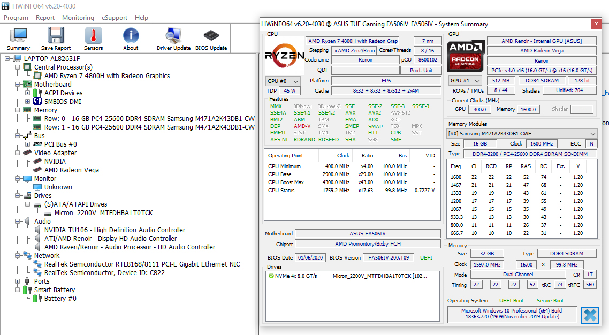
Task: Click the CPU Status operating point row
Action: pyautogui.click(x=351, y=190)
